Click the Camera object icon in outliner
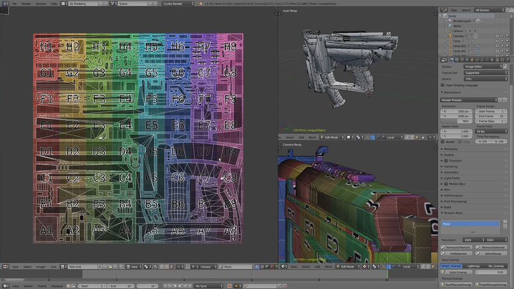The width and height of the screenshot is (514, 289). [x=451, y=35]
